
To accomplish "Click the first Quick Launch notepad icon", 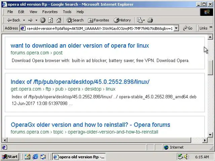I will [x=28, y=157].
